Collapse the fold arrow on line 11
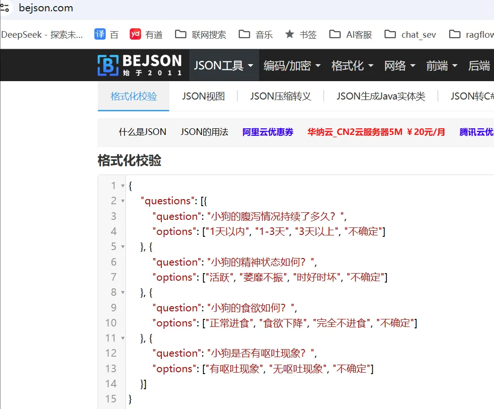 (123, 338)
